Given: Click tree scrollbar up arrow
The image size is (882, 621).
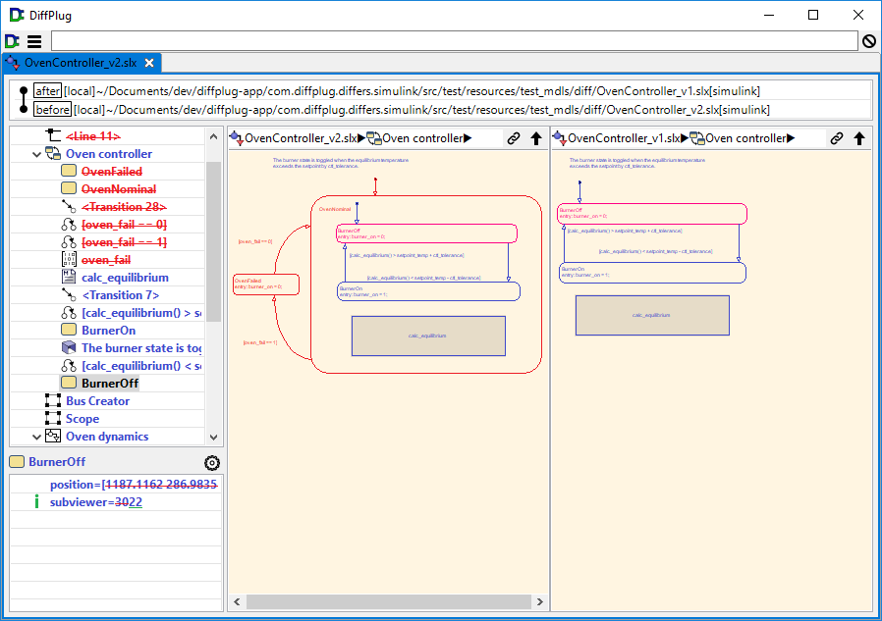Looking at the screenshot, I should click(213, 136).
